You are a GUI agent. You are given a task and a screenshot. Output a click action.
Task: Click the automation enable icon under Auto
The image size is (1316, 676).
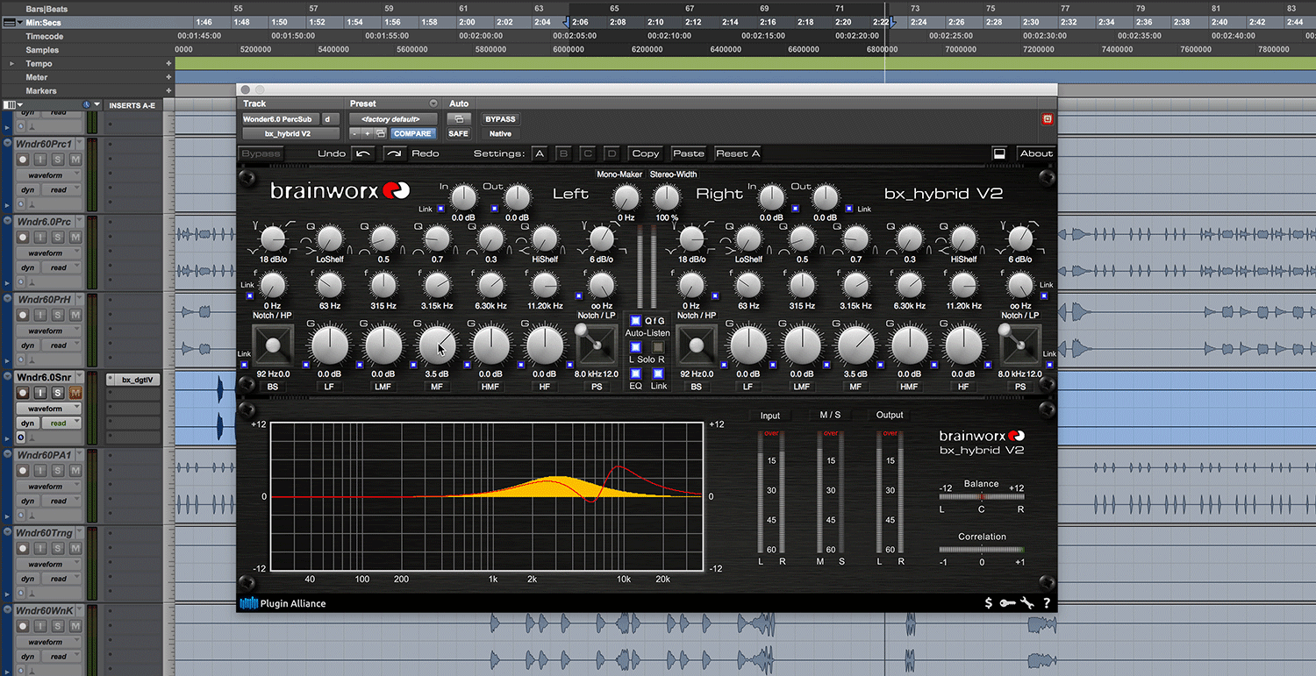(x=459, y=119)
